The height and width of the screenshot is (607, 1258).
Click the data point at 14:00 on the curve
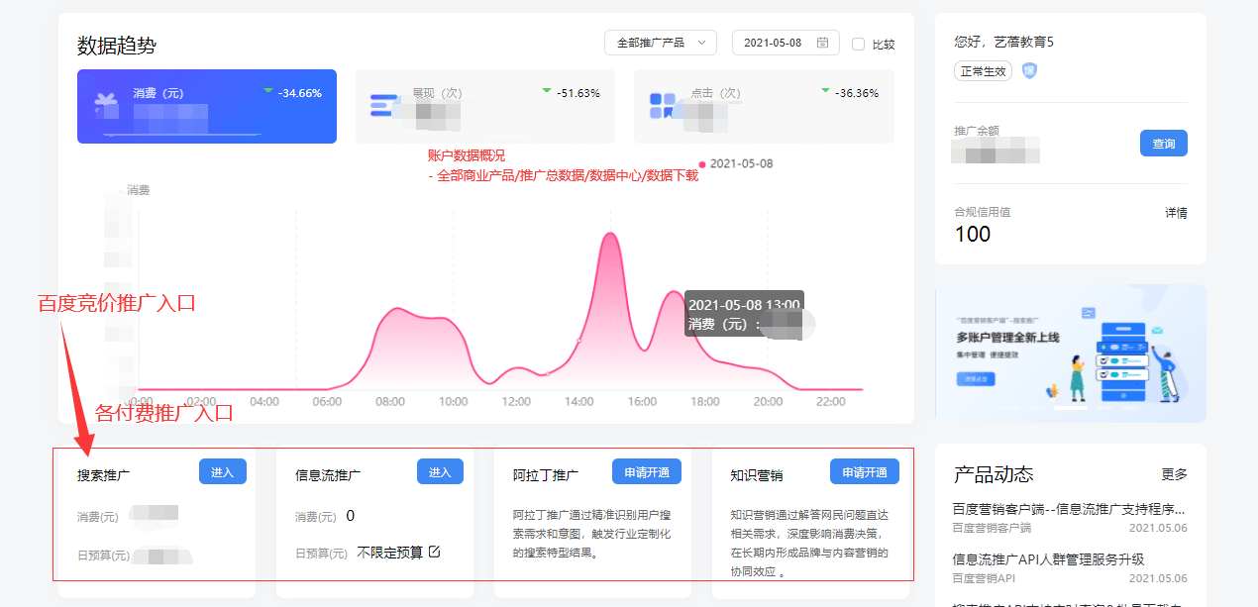579,340
